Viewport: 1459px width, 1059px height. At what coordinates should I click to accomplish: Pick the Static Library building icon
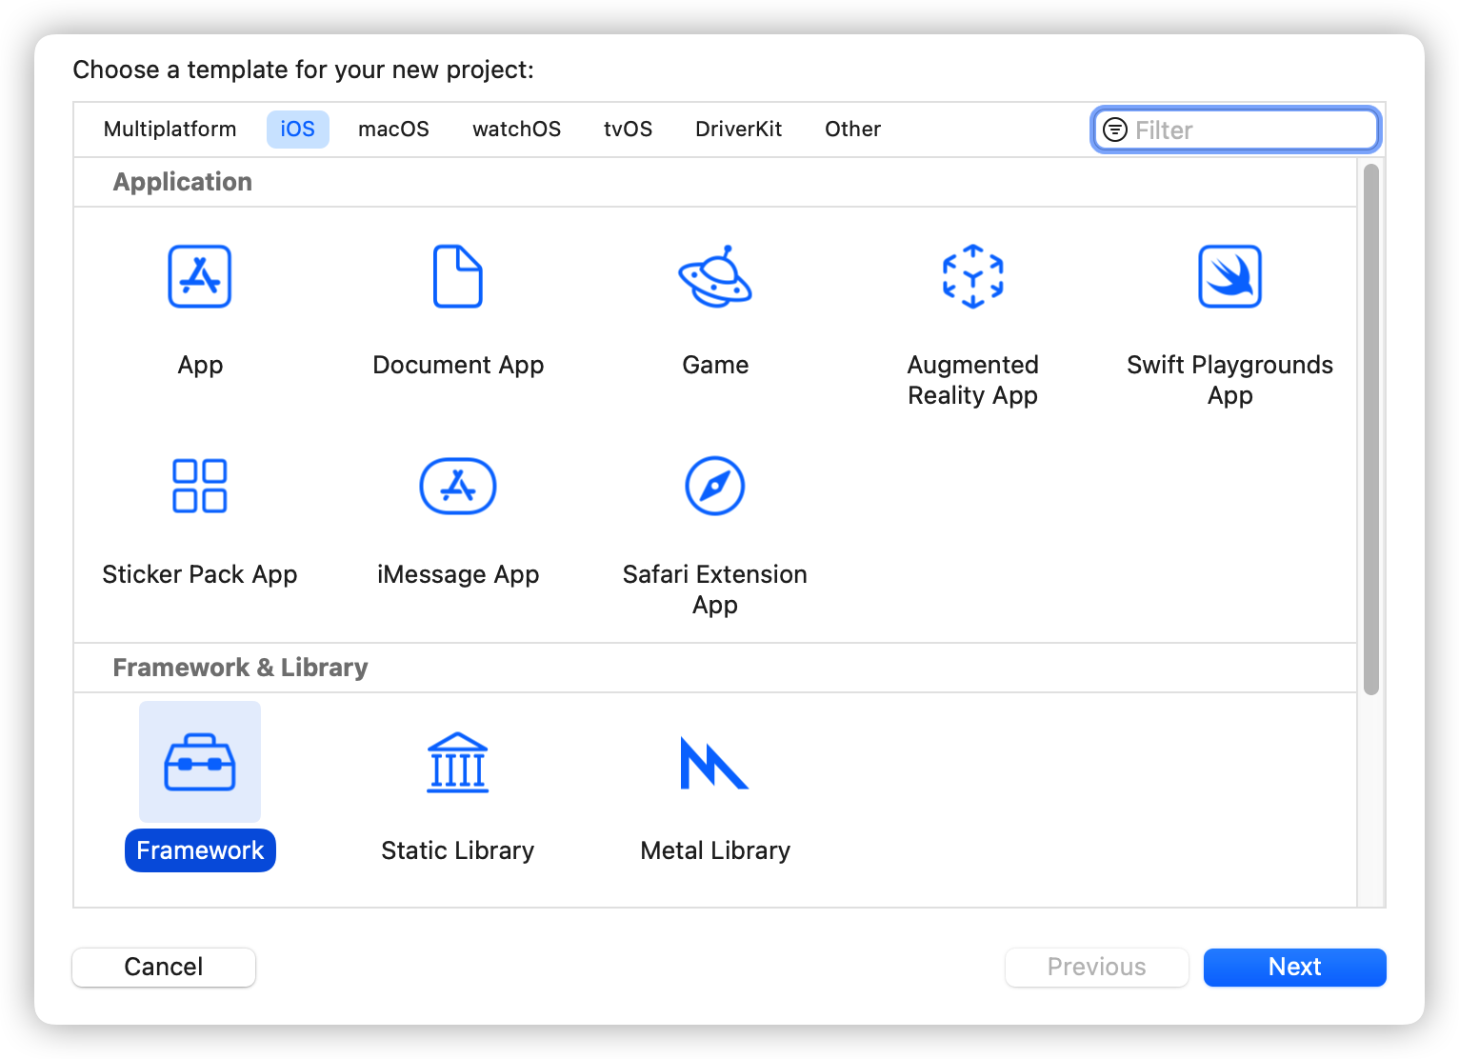[458, 762]
